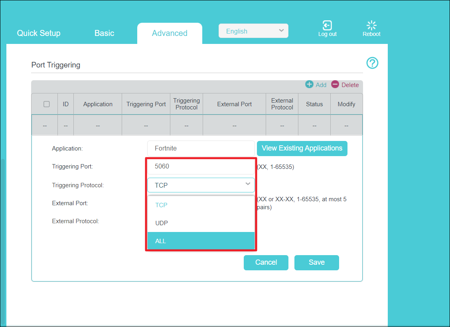450x327 pixels.
Task: Tick the select-all checkbox in table header
Action: point(47,104)
